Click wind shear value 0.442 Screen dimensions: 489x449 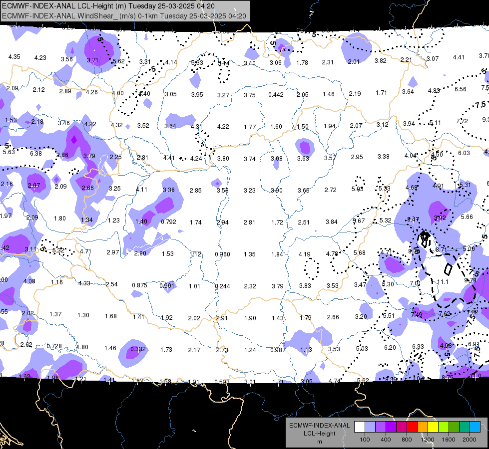(276, 94)
